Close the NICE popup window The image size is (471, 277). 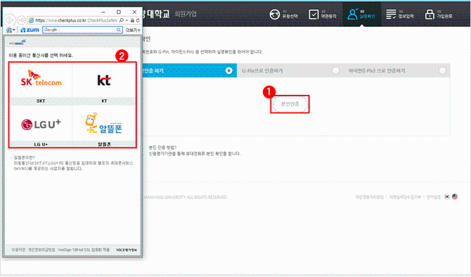pos(134,12)
